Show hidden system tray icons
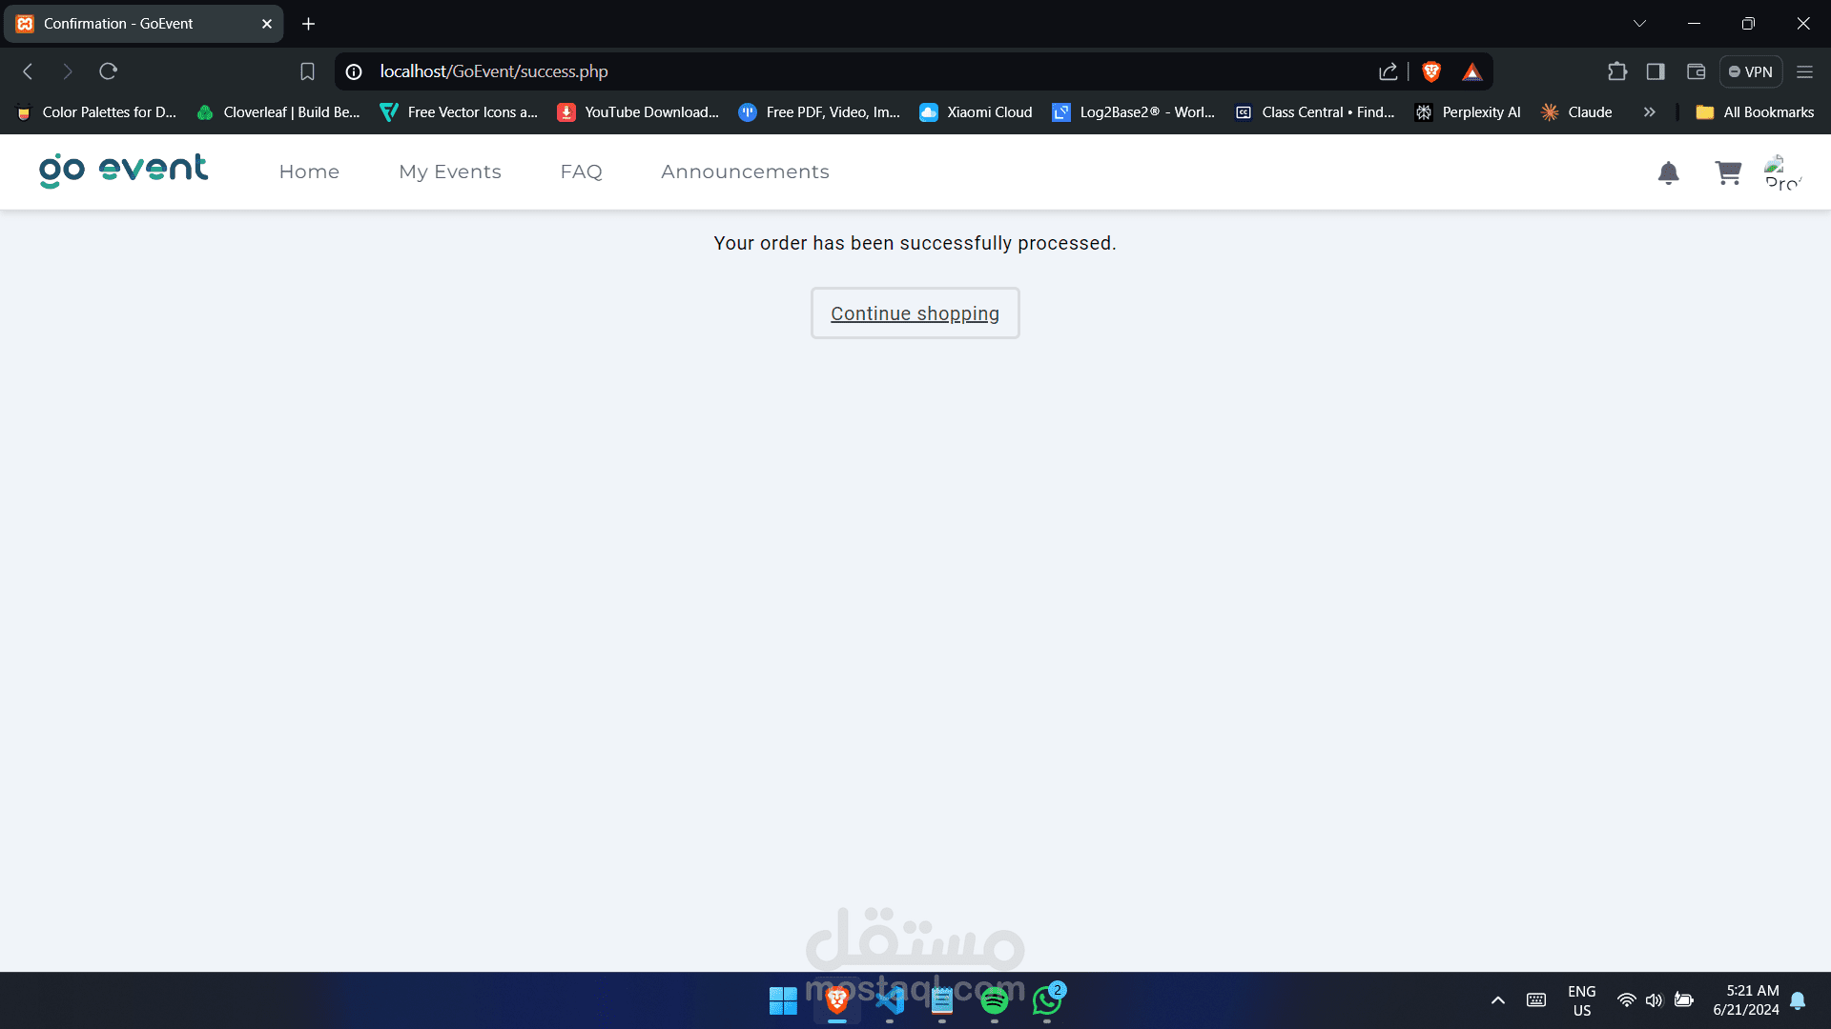Screen dimensions: 1831x1029 point(1498,1000)
